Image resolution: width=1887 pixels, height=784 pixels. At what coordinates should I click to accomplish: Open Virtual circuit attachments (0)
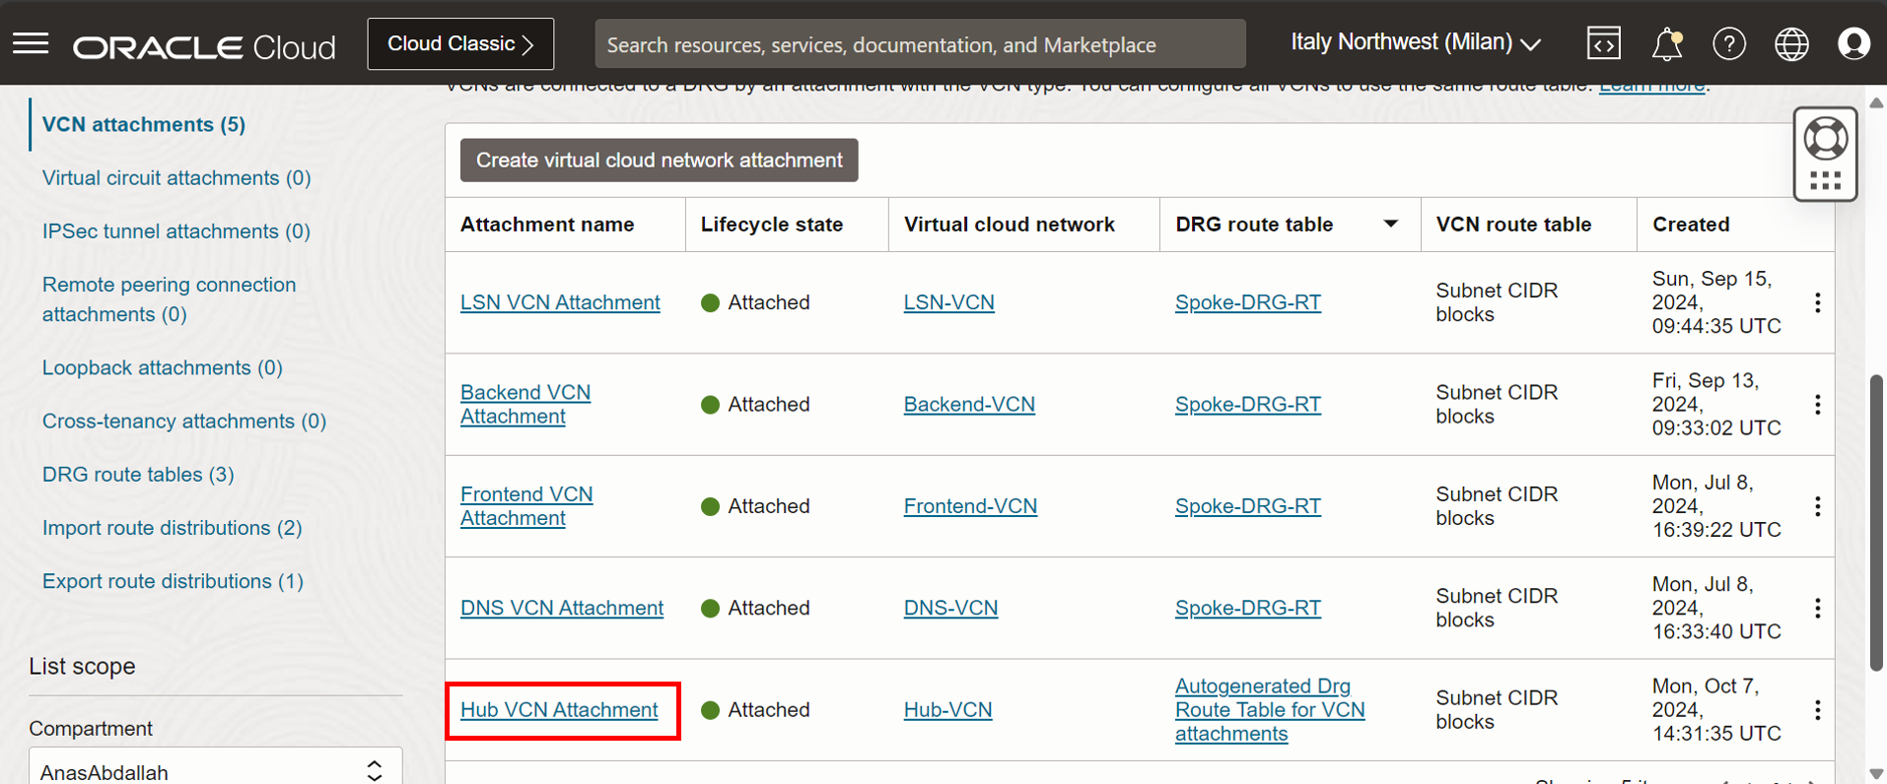[176, 177]
